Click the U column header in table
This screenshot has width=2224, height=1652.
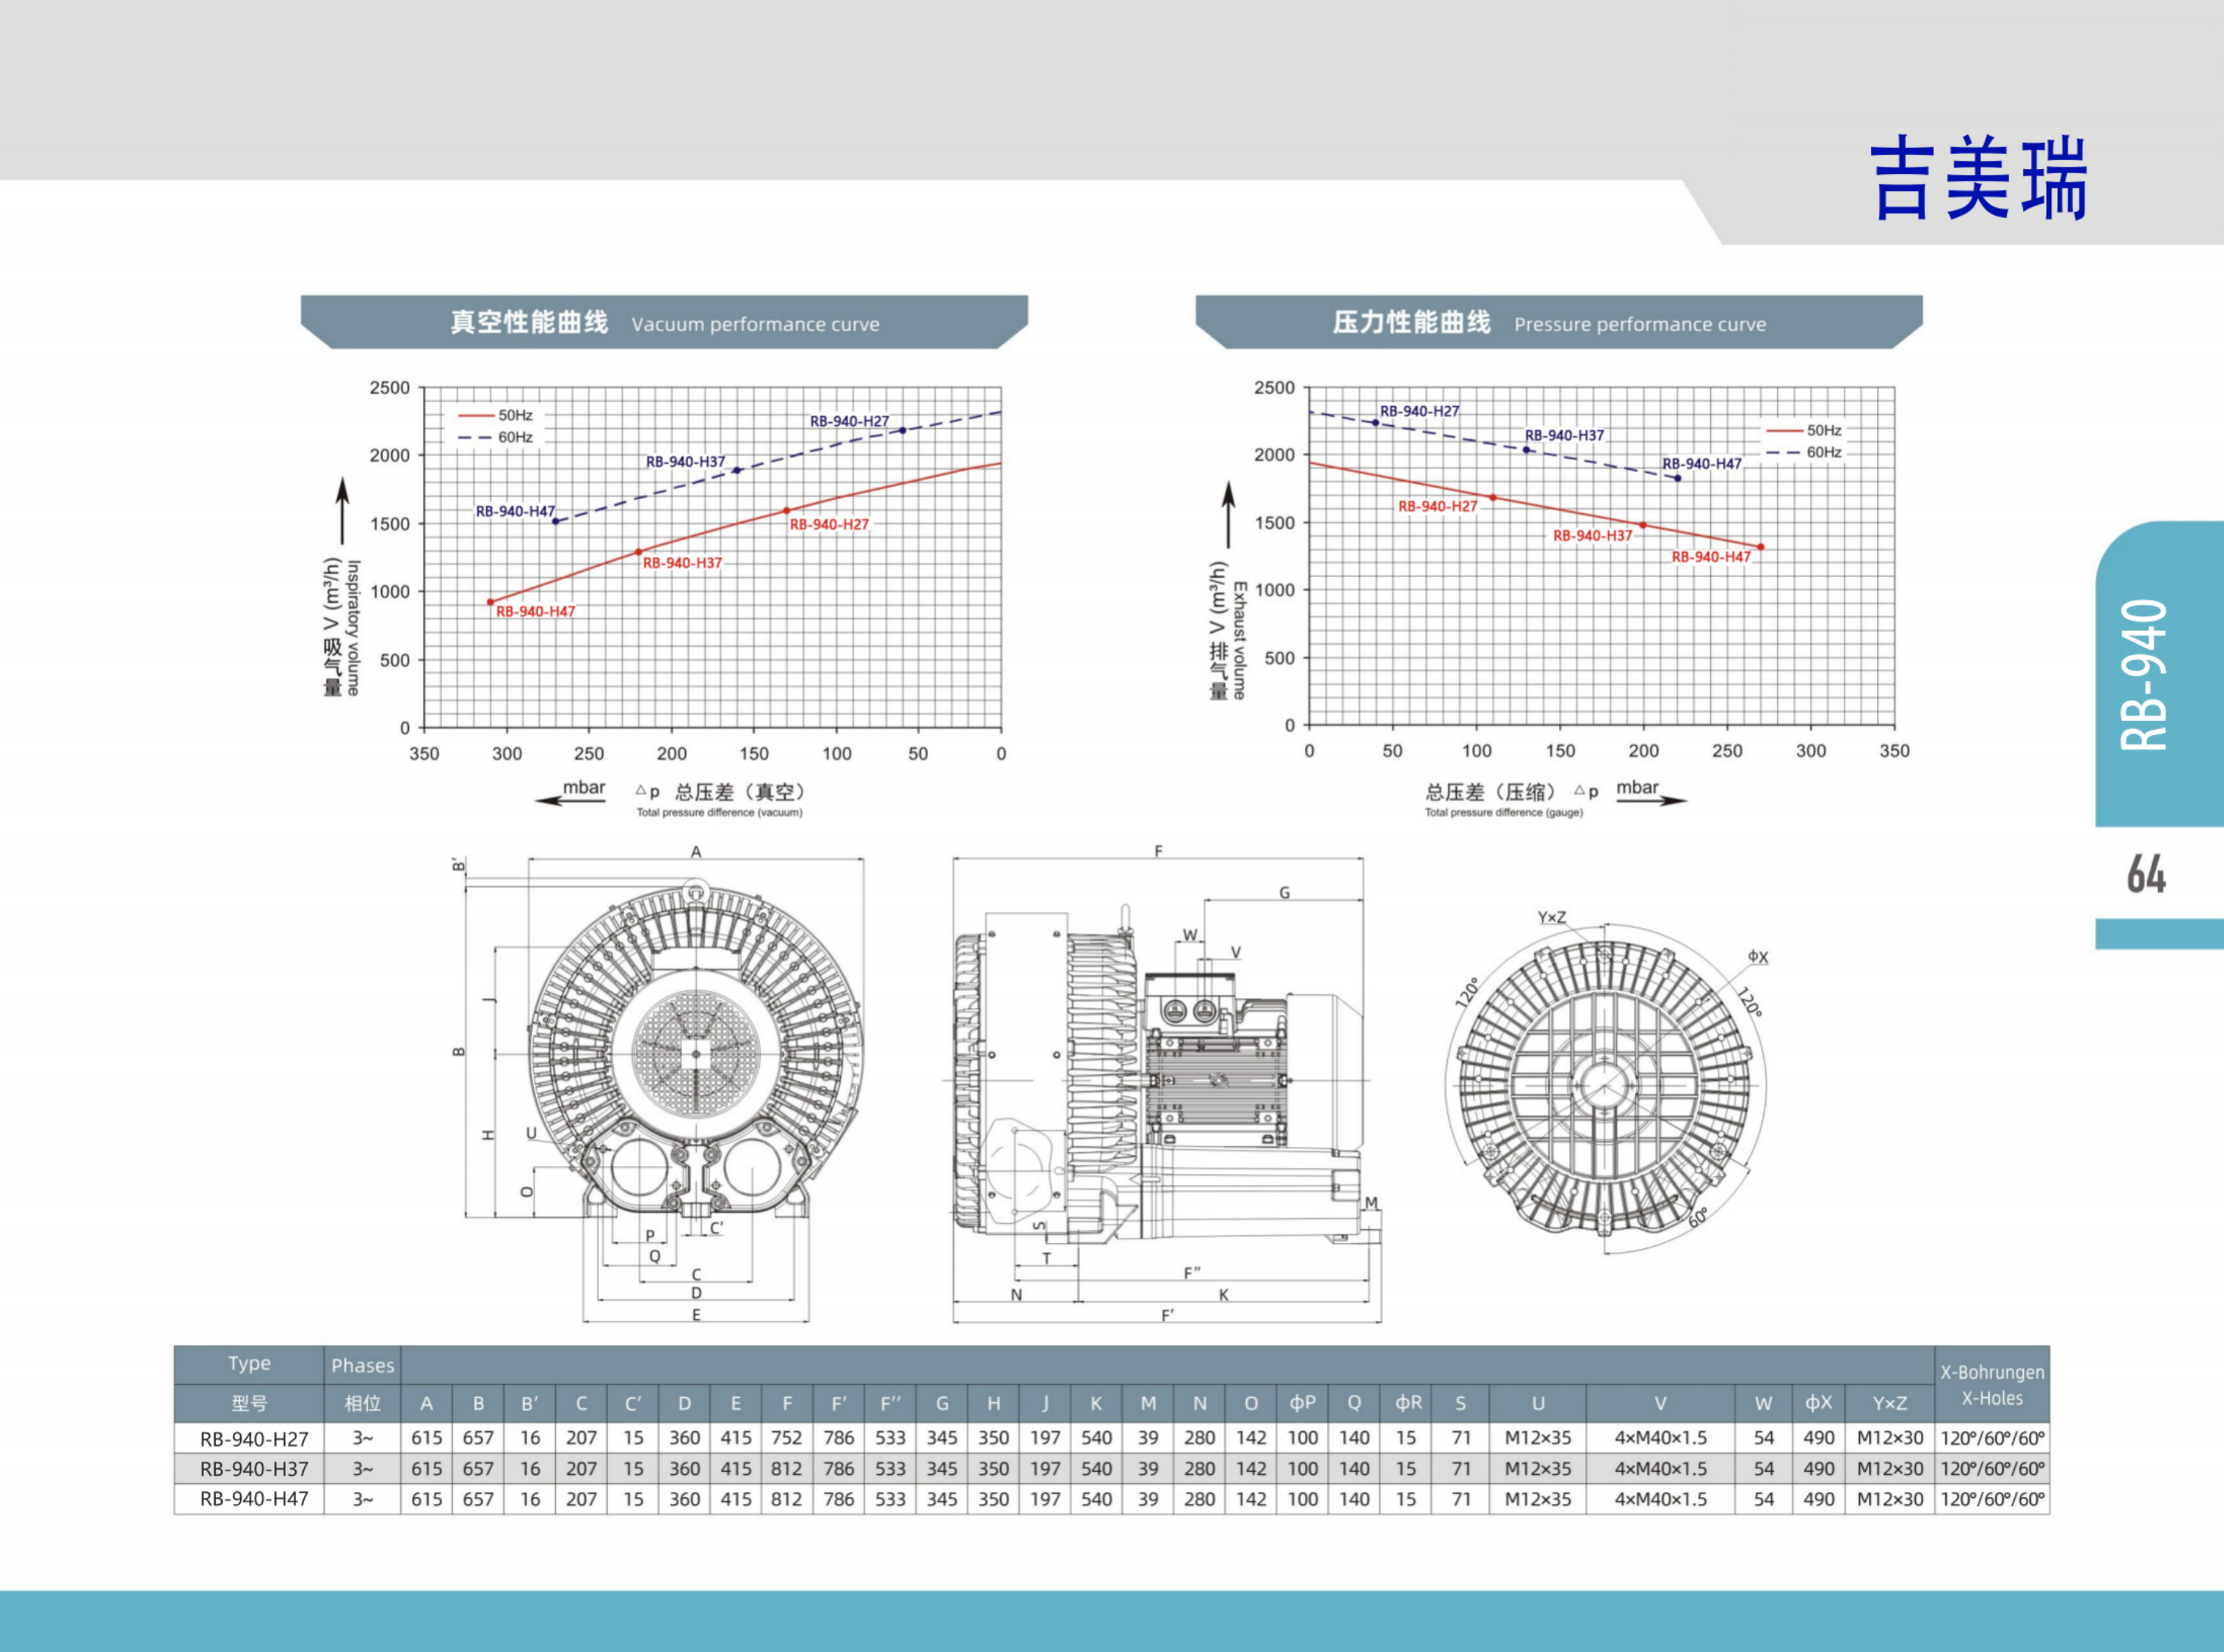pos(1538,1403)
